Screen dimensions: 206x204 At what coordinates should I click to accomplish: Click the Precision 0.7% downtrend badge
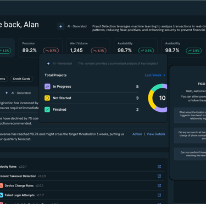[51, 50]
